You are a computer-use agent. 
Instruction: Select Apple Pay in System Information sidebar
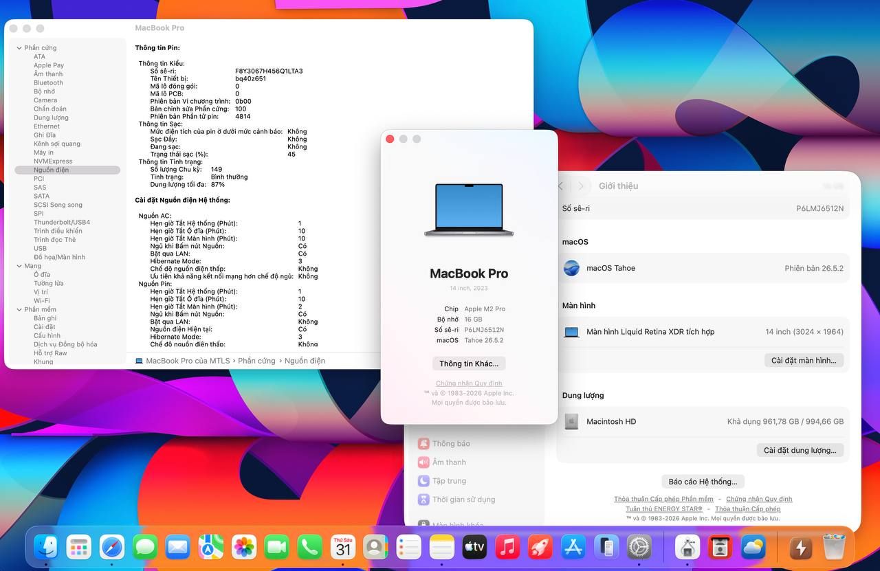tap(49, 65)
